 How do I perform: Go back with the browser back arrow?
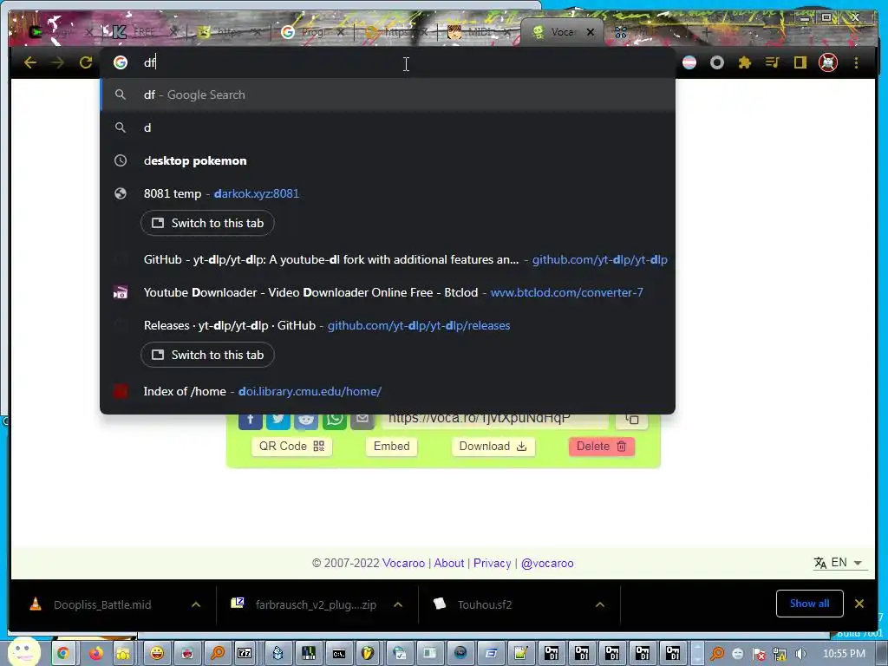tap(30, 62)
